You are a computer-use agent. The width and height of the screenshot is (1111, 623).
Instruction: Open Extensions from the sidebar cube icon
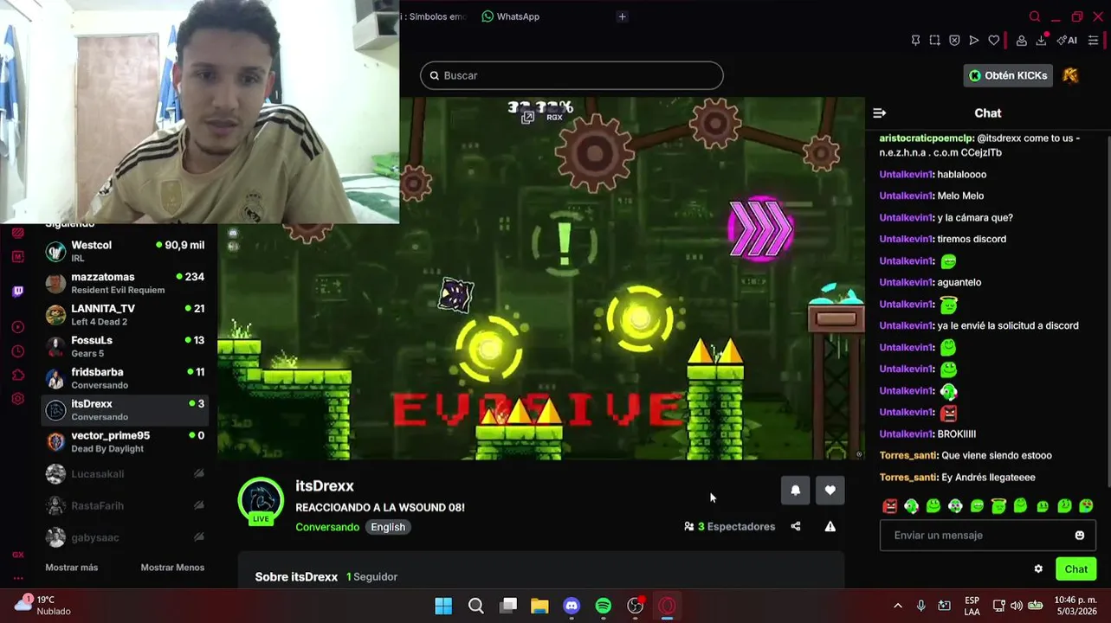(18, 375)
